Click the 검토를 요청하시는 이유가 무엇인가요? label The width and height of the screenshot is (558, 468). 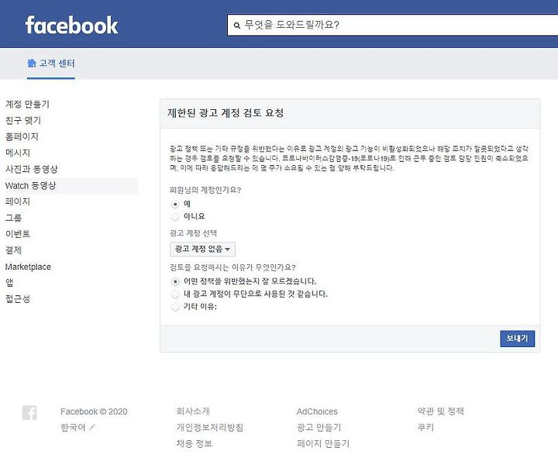(232, 267)
